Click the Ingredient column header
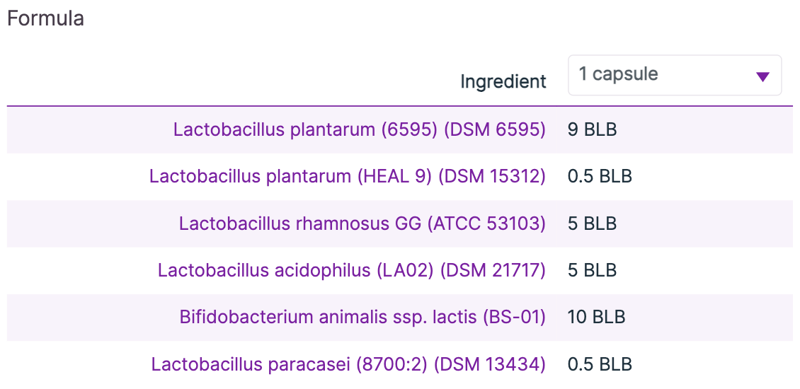Viewport: 800px width, 389px height. click(503, 82)
